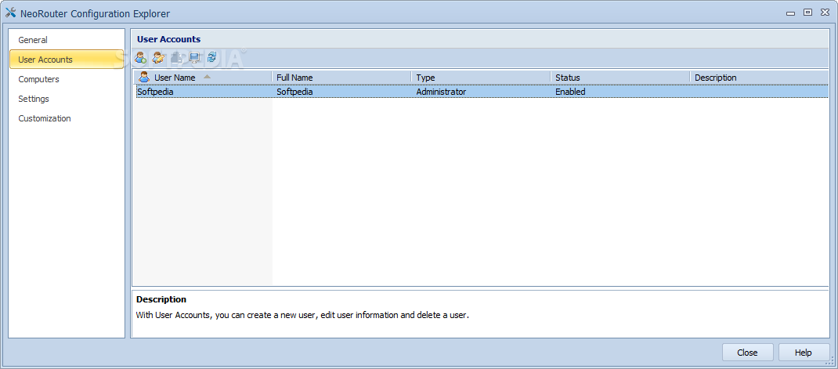Click Softpedia in Full Name column
This screenshot has height=369, width=838.
pos(342,92)
